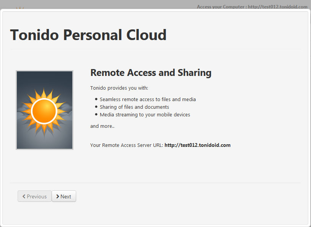Click 'Media streaming to your mobile devices'
Screen dimensions: 311x227
[x=145, y=115]
